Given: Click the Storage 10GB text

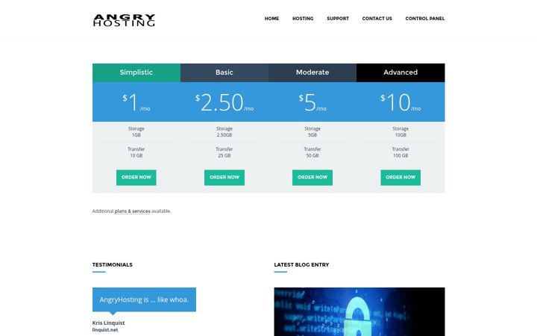Looking at the screenshot, I should (401, 131).
